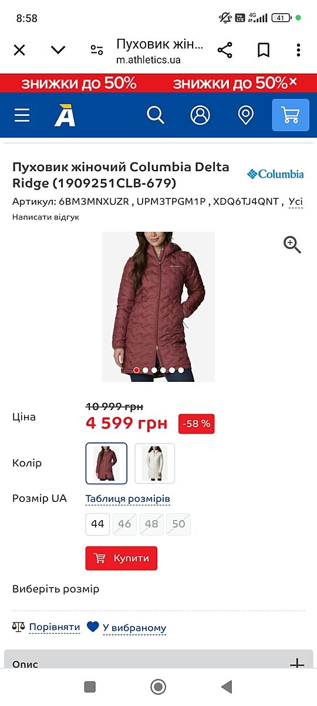Tap the second dot of the image carousel
This screenshot has height=706, width=317.
click(146, 371)
